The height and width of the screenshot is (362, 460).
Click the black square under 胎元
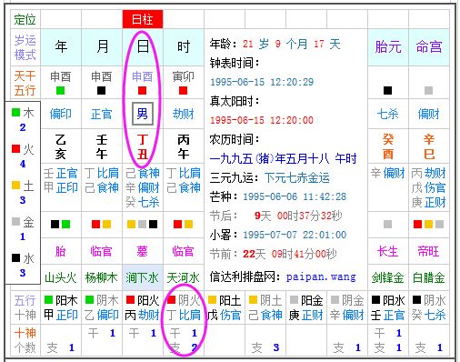click(x=387, y=90)
